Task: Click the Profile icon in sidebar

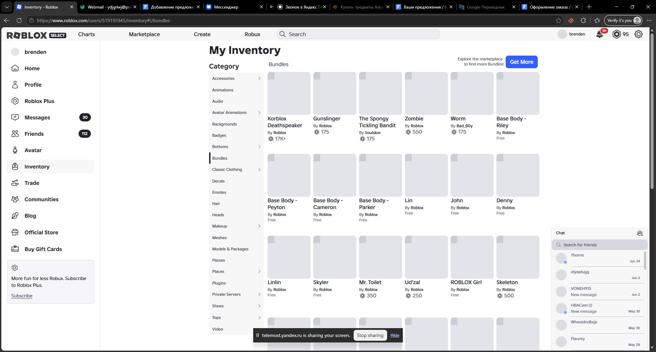Action: click(x=15, y=85)
